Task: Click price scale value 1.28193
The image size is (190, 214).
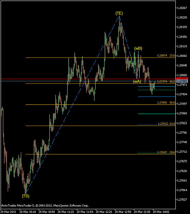Action: 182,27
